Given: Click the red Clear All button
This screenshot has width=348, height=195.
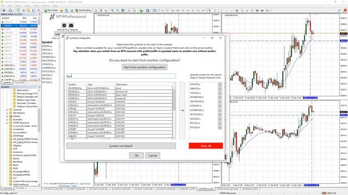Looking at the screenshot, I should tap(206, 146).
